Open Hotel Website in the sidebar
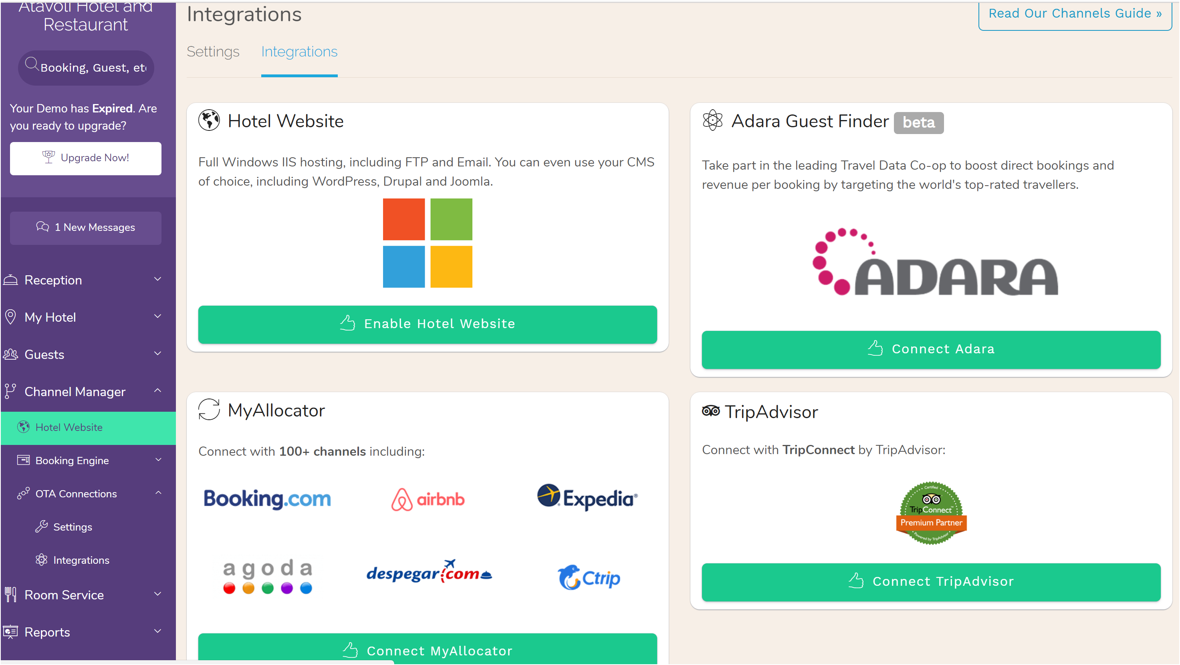Viewport: 1180px width, 665px height. (x=89, y=428)
